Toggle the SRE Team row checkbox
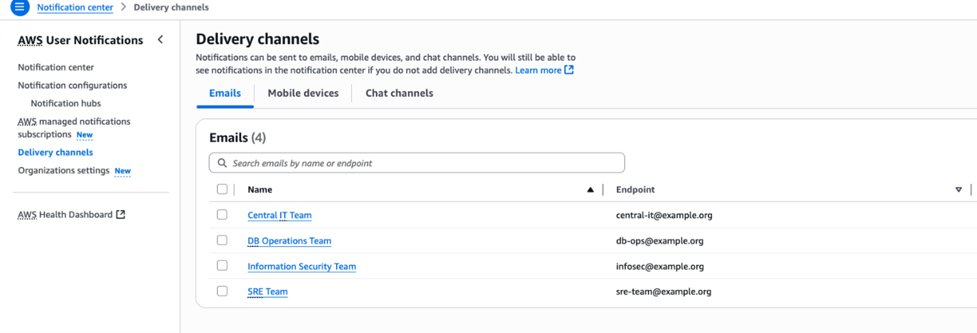This screenshot has height=333, width=977. pos(222,291)
